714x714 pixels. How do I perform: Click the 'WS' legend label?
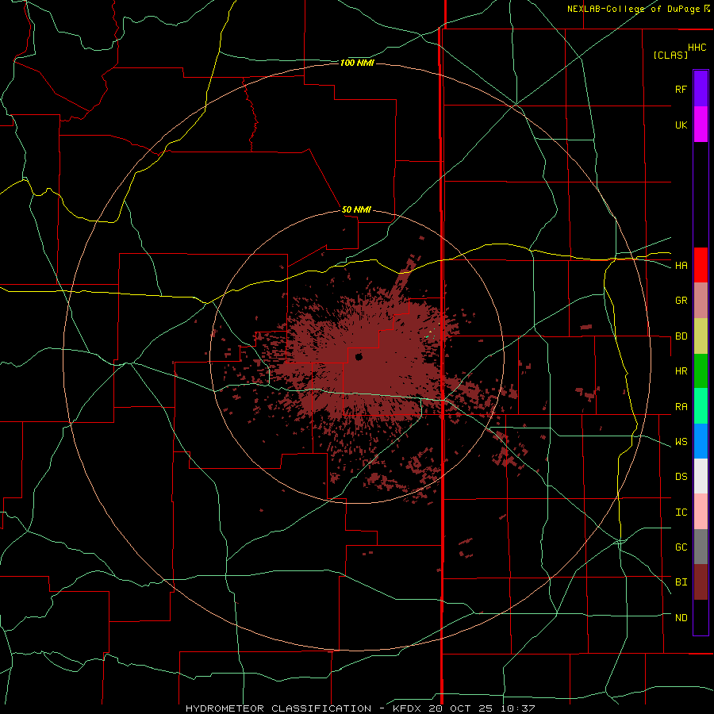(x=681, y=442)
